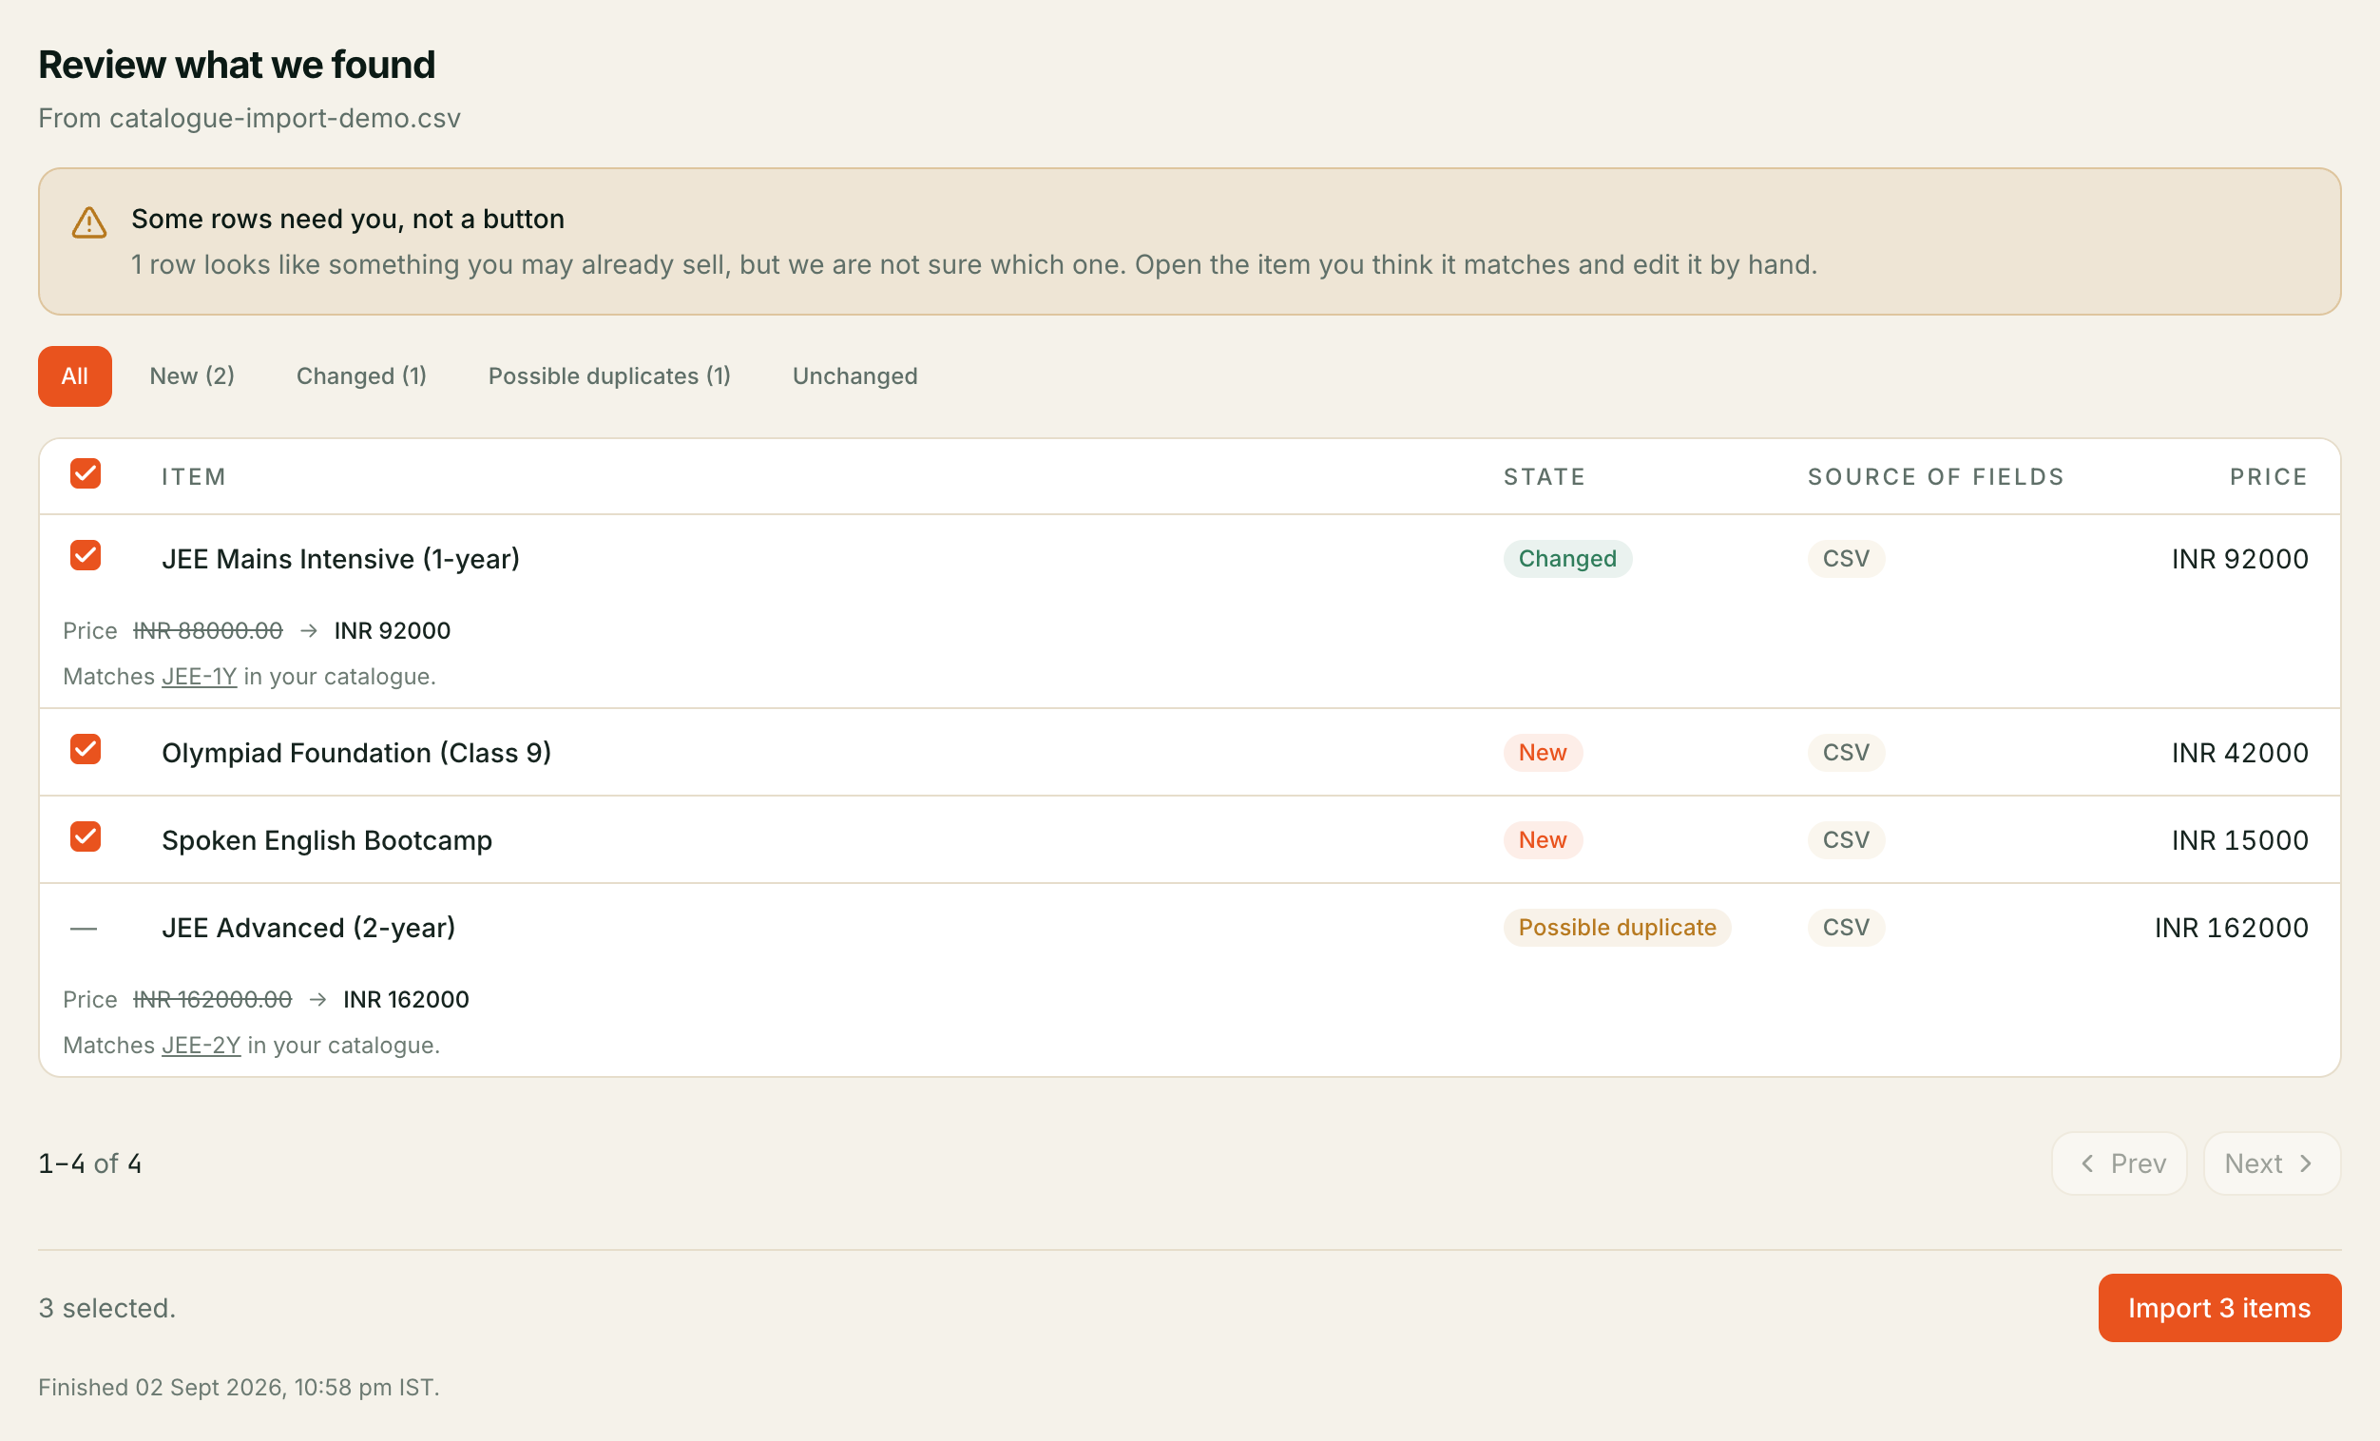Click the CSV tag in Spoken English row
Screen dimensions: 2380x1441
[x=1846, y=840]
